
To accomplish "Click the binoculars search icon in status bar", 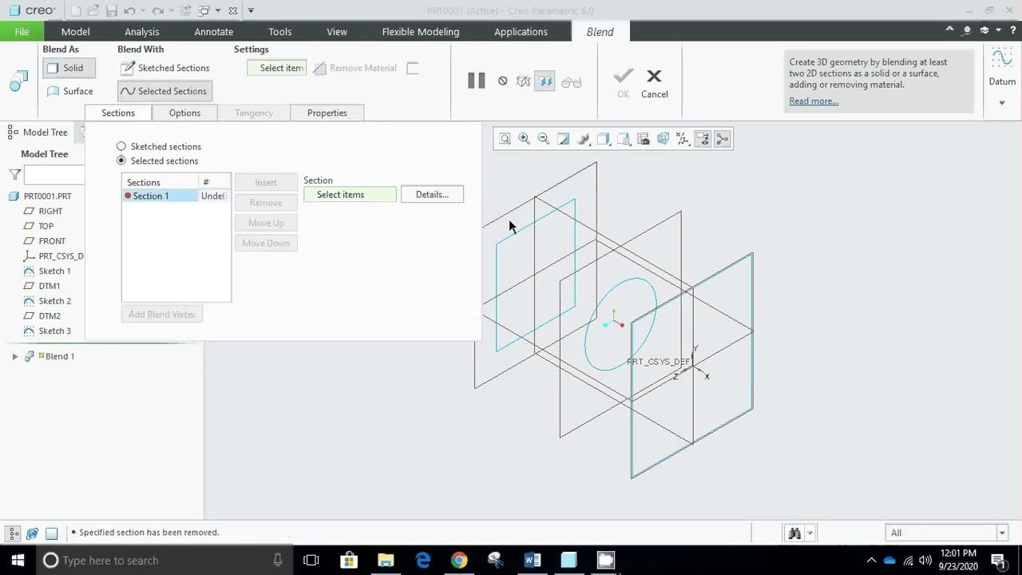I will click(x=794, y=533).
